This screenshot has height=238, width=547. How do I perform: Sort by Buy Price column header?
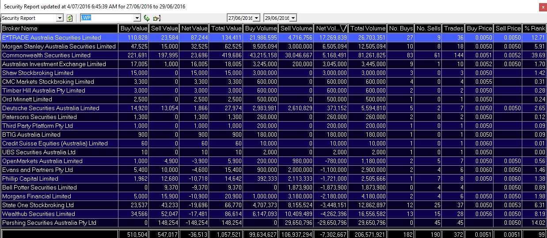tap(479, 28)
